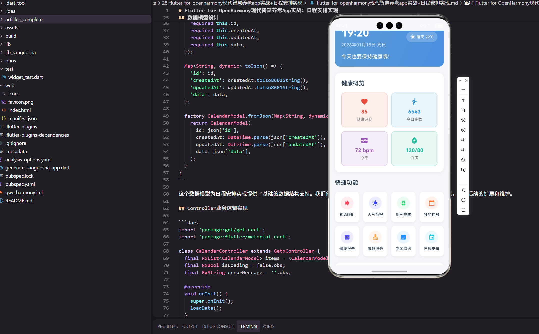Tap the 紧急呼叫 emergency call icon

click(x=347, y=203)
